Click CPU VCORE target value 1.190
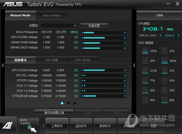Screen dimensions: 182x134 [61, 37]
